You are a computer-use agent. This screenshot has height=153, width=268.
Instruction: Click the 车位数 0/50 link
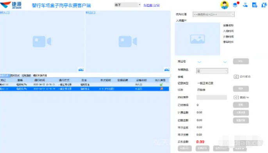152,5
